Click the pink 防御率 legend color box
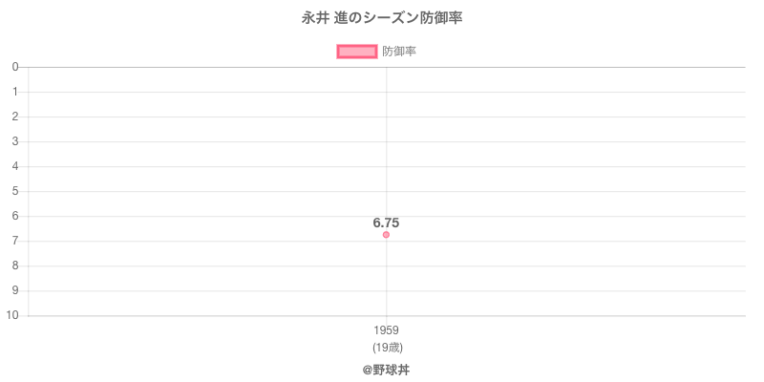 pyautogui.click(x=357, y=52)
